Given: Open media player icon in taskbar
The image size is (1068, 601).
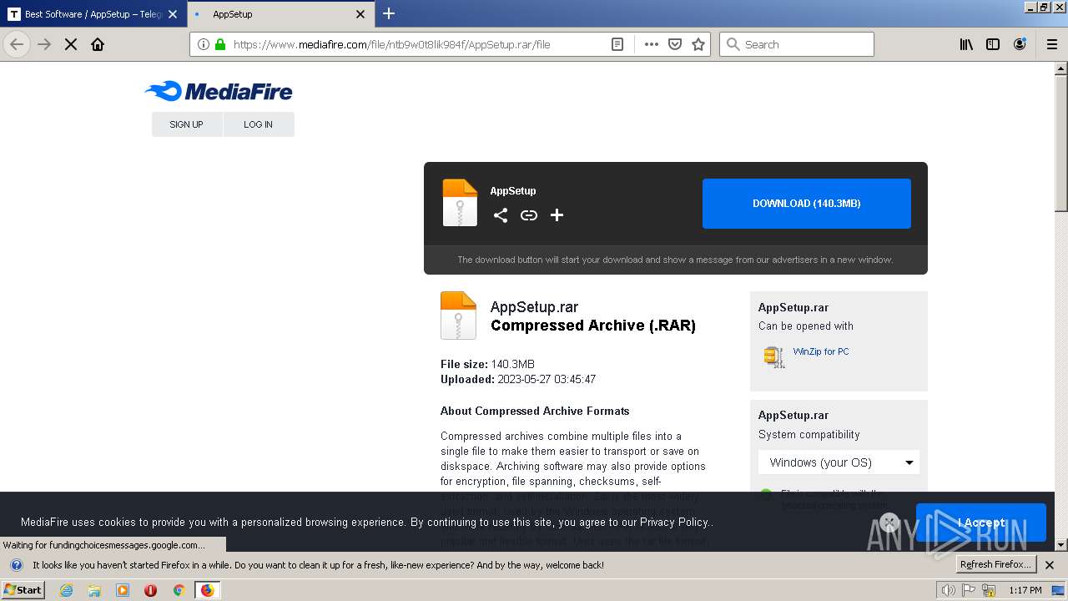Looking at the screenshot, I should [123, 590].
